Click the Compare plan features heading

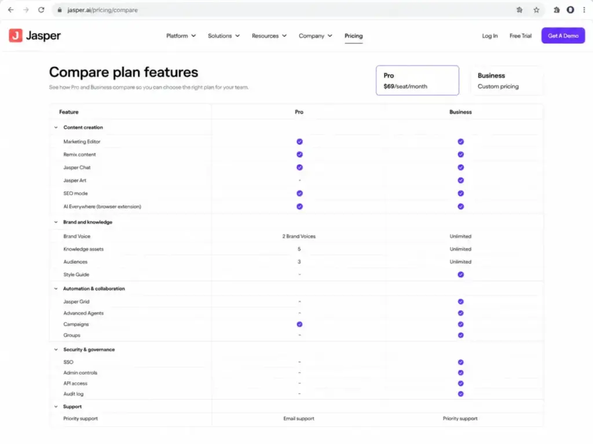pos(124,72)
